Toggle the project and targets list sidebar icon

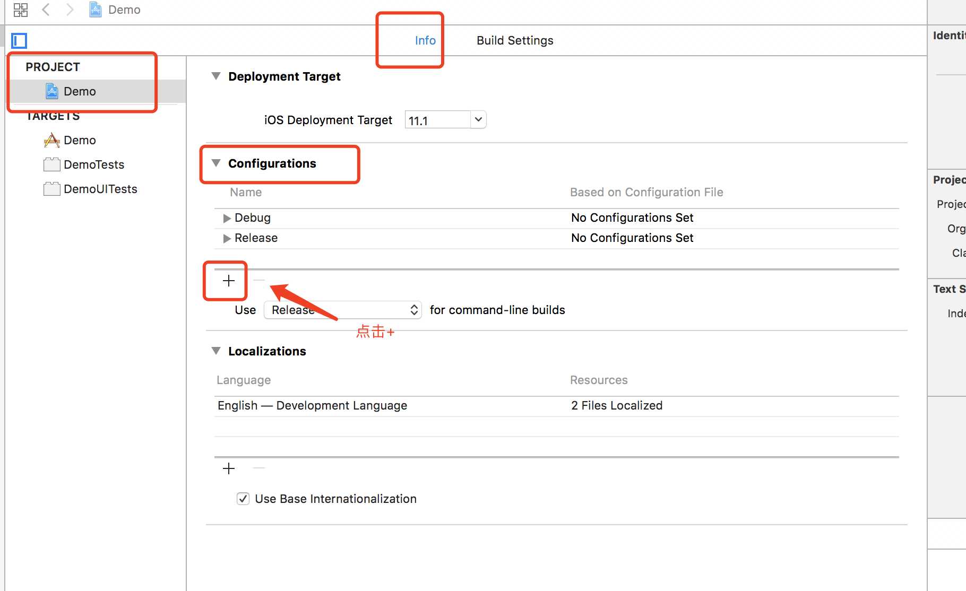19,41
